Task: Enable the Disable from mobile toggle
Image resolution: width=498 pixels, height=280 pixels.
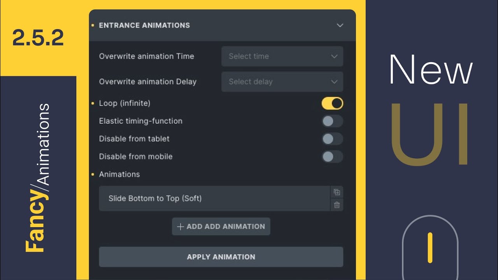Action: (x=332, y=157)
